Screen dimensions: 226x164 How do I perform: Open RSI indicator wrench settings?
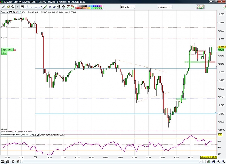(31, 135)
